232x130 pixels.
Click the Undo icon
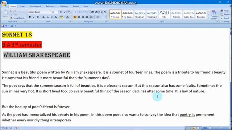click(7, 26)
